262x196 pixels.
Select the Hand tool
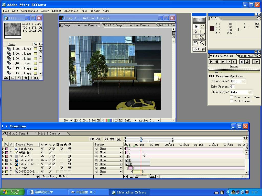(196, 43)
